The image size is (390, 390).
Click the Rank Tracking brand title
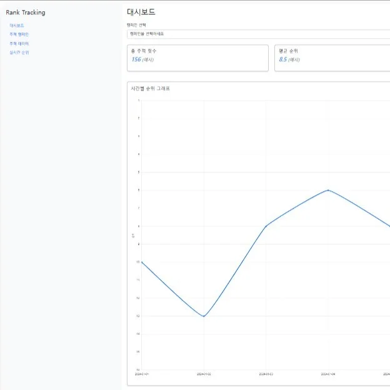(x=26, y=12)
